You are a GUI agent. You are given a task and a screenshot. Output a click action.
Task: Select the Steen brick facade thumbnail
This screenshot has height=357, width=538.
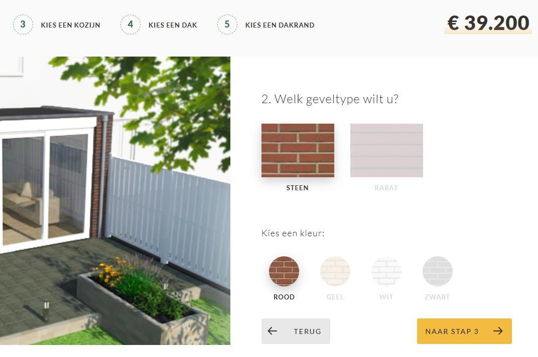tap(298, 150)
